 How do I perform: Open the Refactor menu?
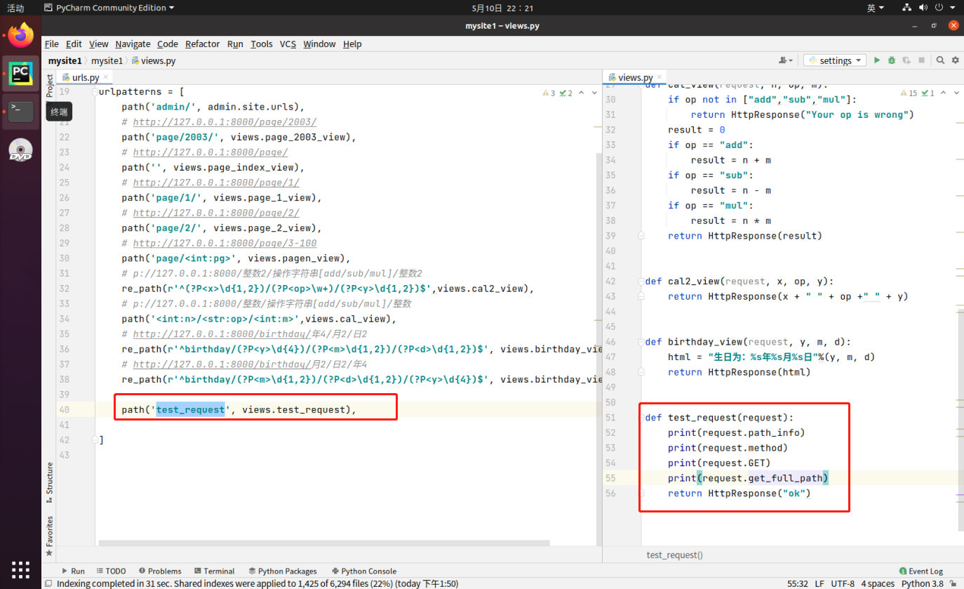click(203, 44)
